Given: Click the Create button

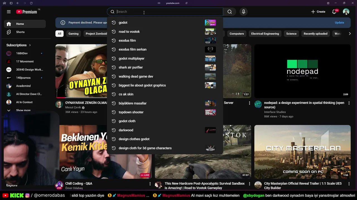Looking at the screenshot, I should click(x=318, y=12).
